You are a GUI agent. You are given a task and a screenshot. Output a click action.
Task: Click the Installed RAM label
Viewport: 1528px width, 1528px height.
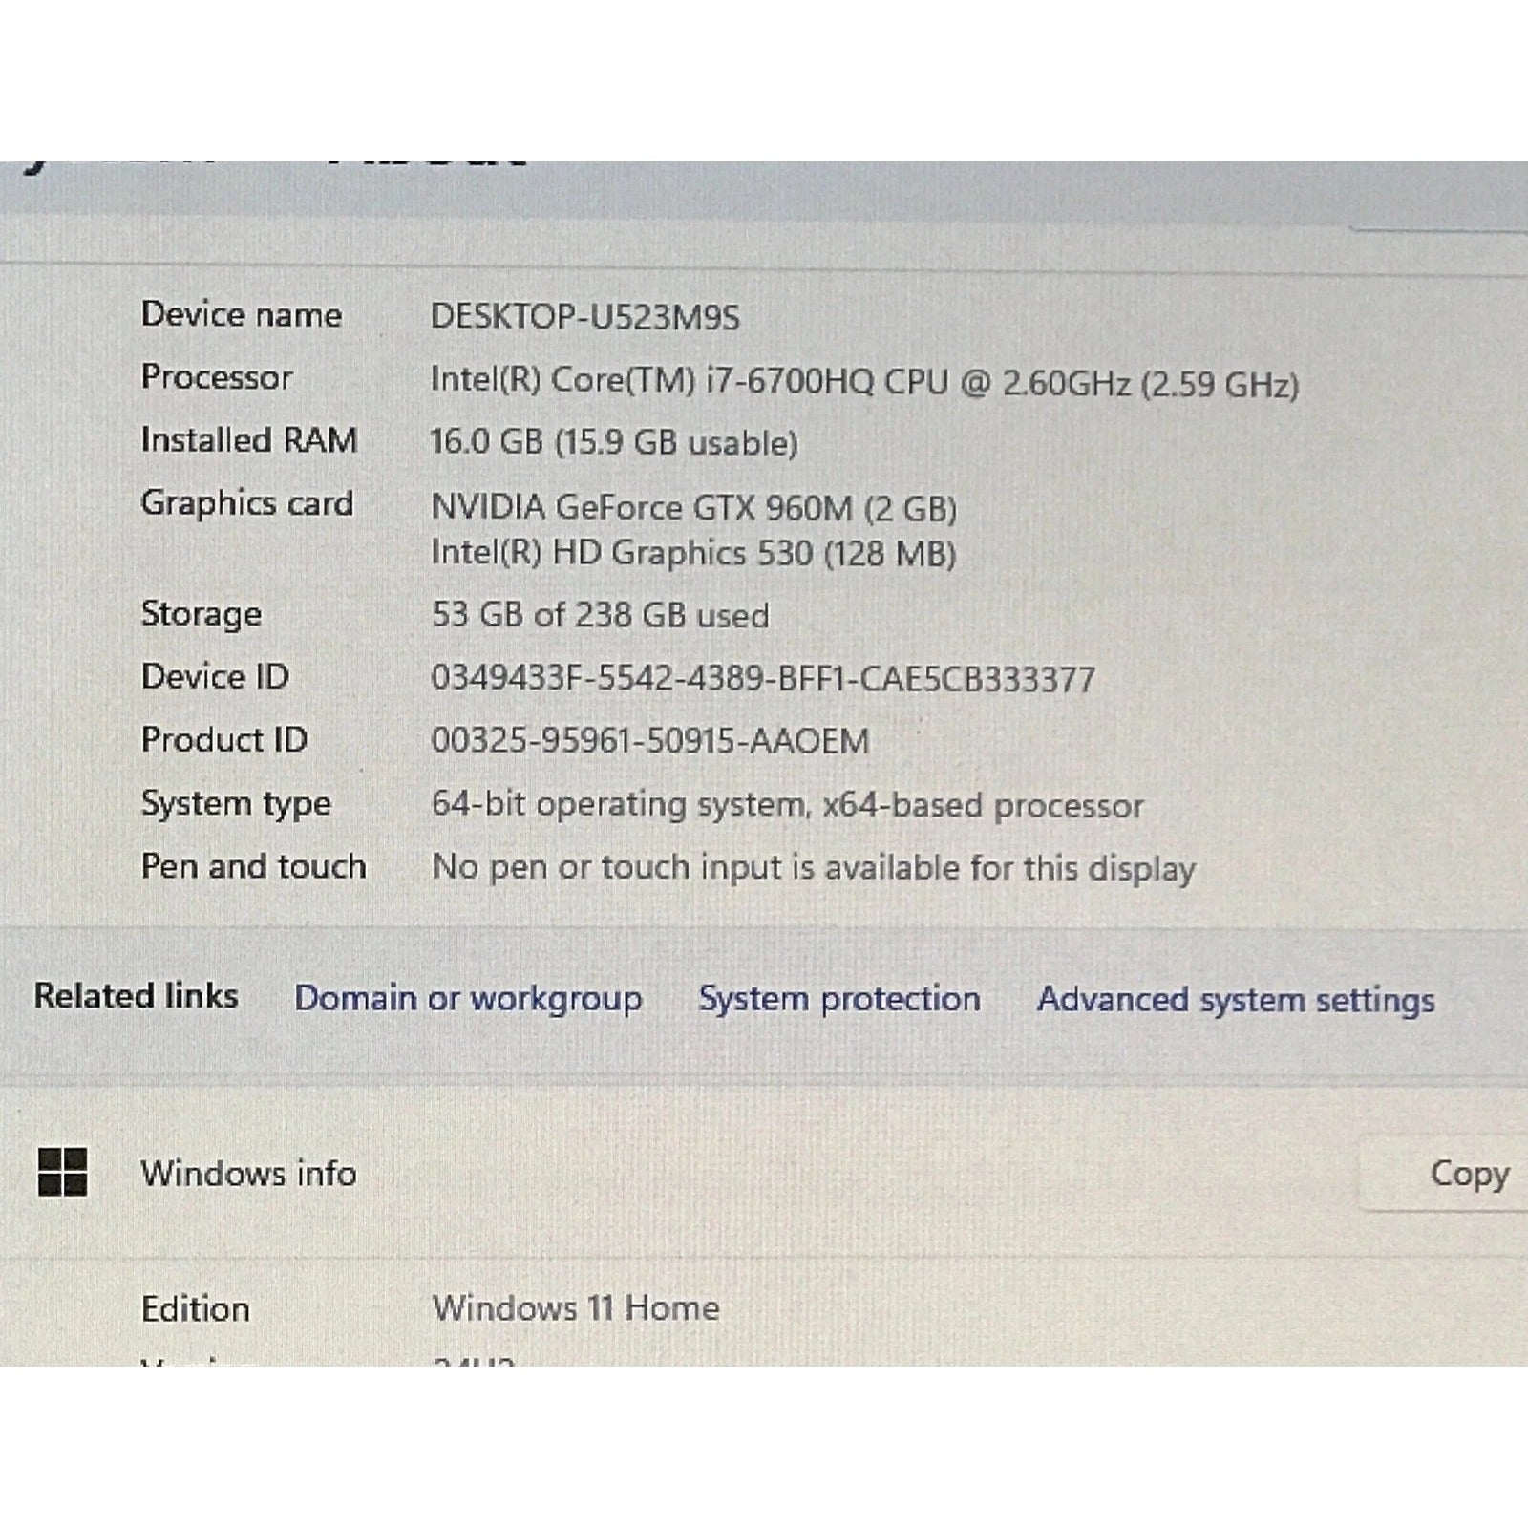[249, 440]
